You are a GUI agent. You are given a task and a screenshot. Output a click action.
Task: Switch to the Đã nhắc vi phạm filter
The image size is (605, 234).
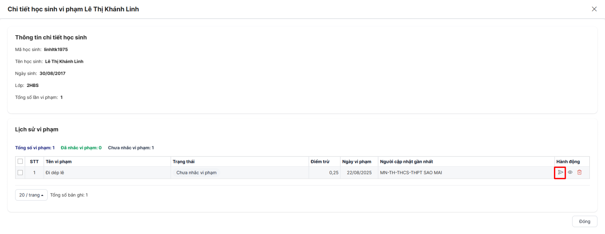coord(81,148)
